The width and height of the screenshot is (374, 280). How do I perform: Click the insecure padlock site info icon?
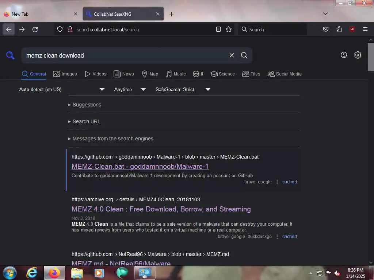point(70,29)
